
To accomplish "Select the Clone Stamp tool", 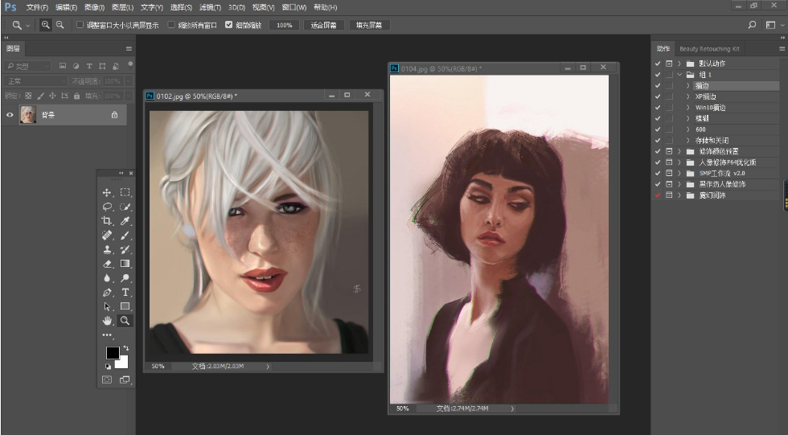I will pos(107,250).
